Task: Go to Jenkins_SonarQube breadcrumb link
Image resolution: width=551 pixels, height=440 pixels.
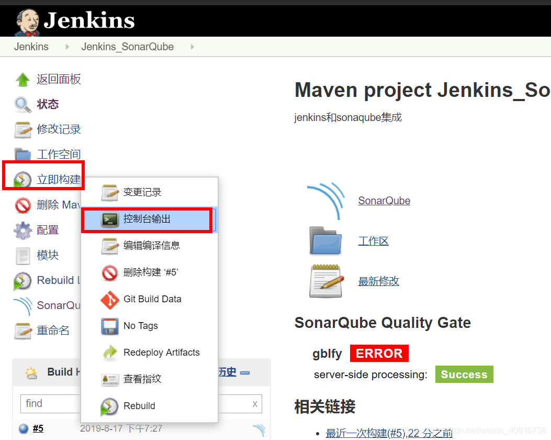Action: point(128,47)
